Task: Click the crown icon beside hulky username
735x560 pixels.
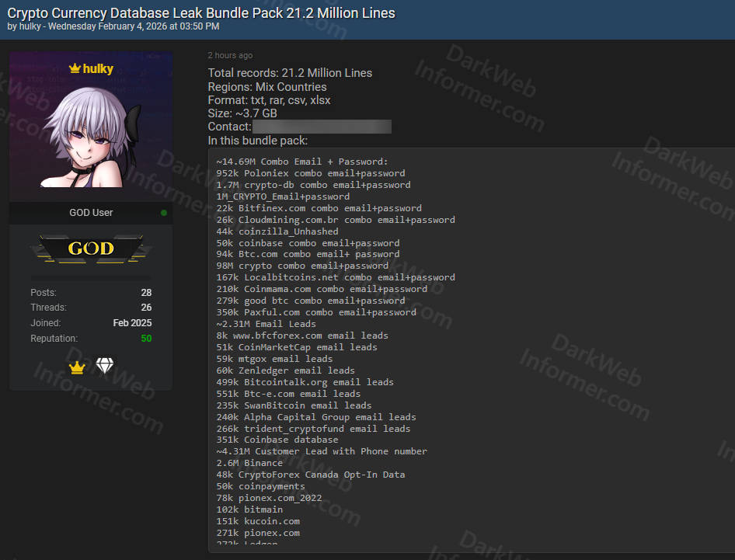Action: click(75, 69)
